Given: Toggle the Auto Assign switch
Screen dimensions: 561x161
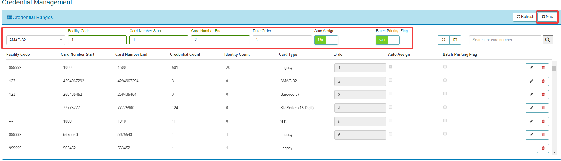Looking at the screenshot, I should tap(326, 40).
